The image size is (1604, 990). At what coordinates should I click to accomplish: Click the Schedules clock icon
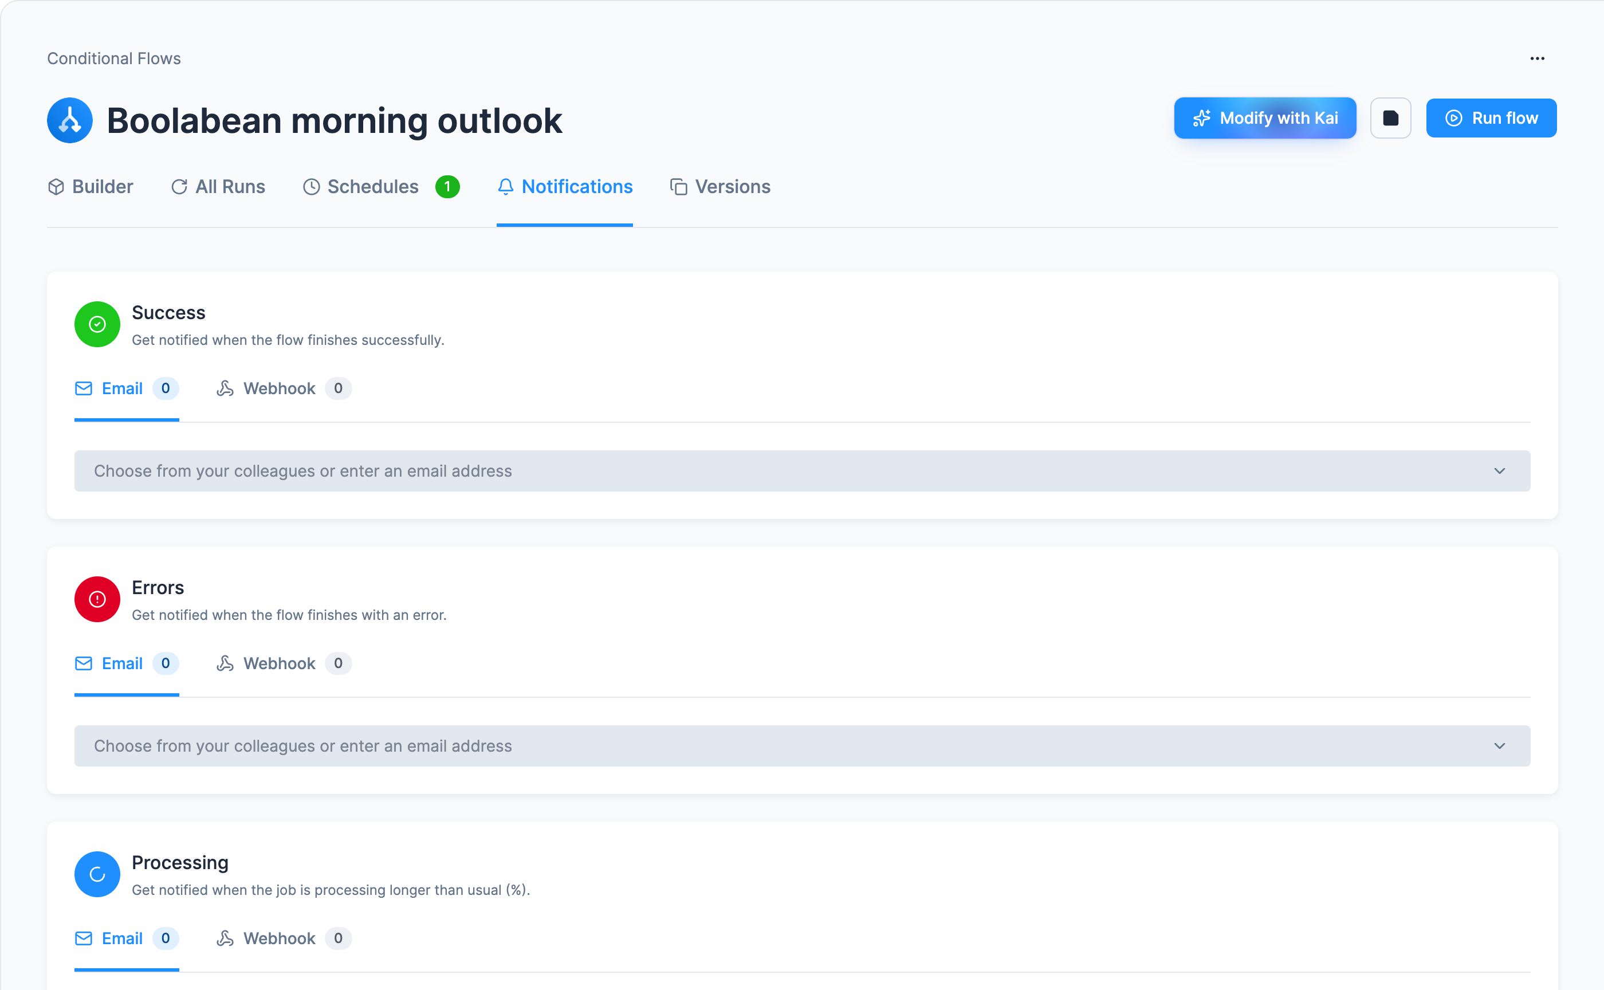[312, 187]
